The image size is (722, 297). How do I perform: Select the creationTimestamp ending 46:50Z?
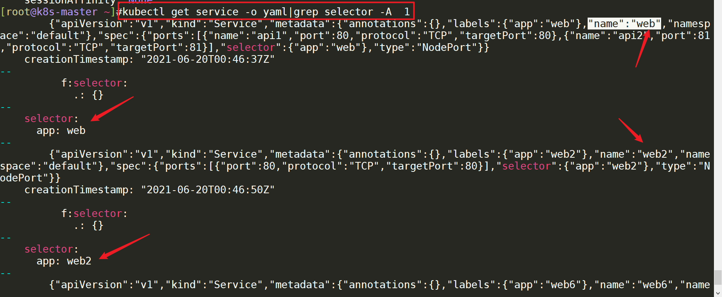[150, 190]
